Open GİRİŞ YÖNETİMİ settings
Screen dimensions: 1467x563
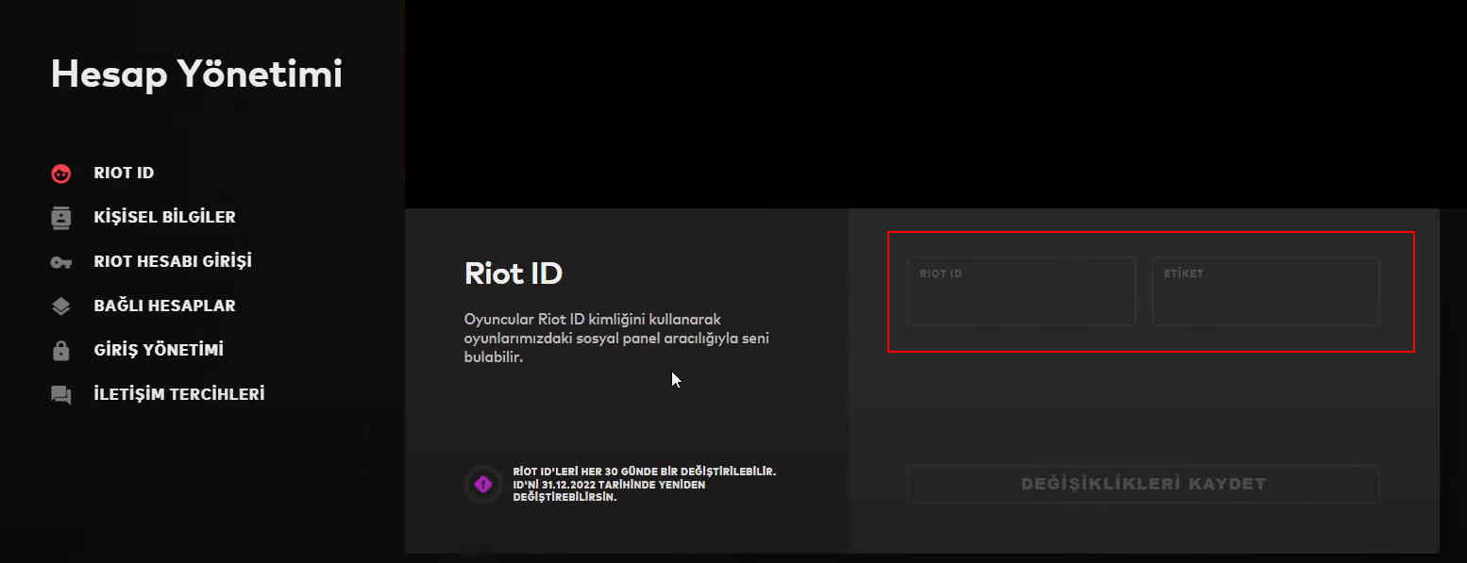(x=159, y=350)
